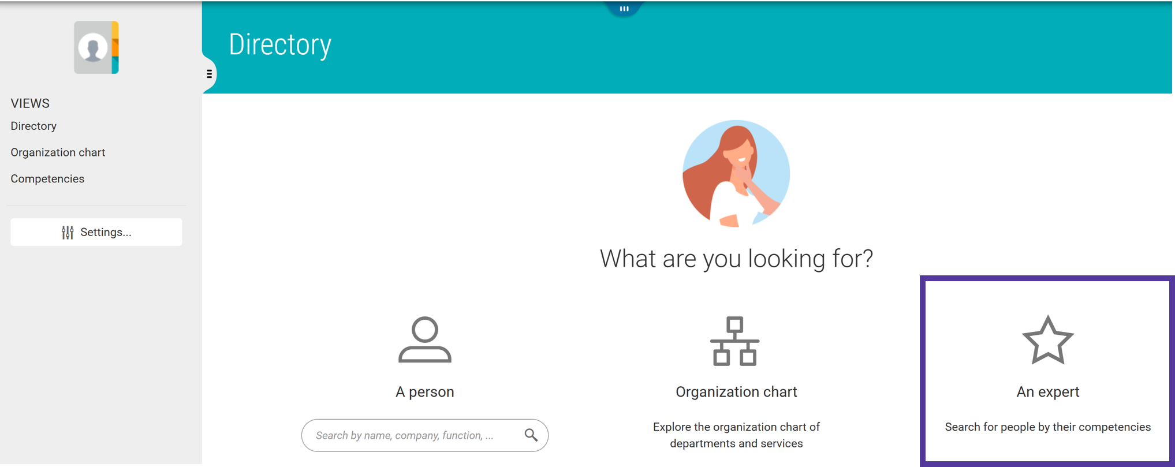The width and height of the screenshot is (1175, 467).
Task: Click the magnifying glass search icon
Action: coord(531,435)
